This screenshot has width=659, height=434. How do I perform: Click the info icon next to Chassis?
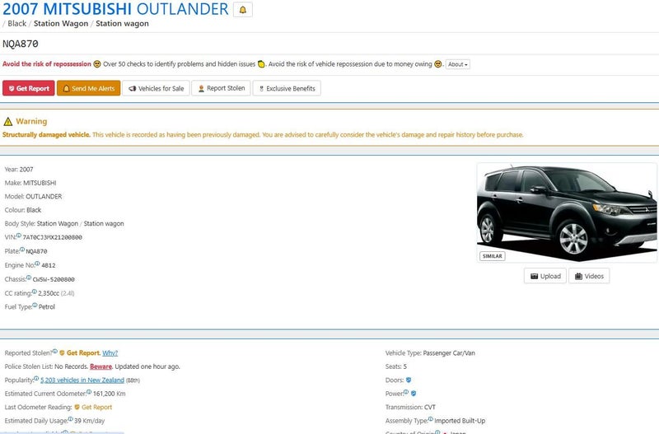pyautogui.click(x=30, y=278)
